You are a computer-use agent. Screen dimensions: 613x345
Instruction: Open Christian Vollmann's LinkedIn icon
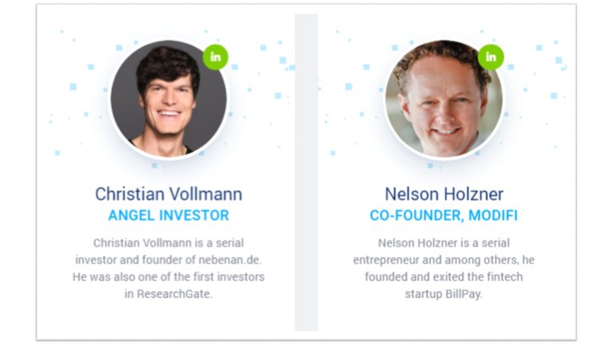tap(216, 57)
